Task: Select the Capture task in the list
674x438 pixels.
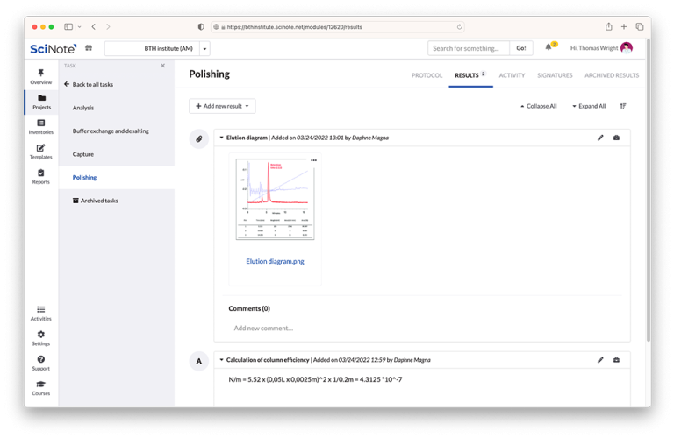Action: click(x=83, y=154)
